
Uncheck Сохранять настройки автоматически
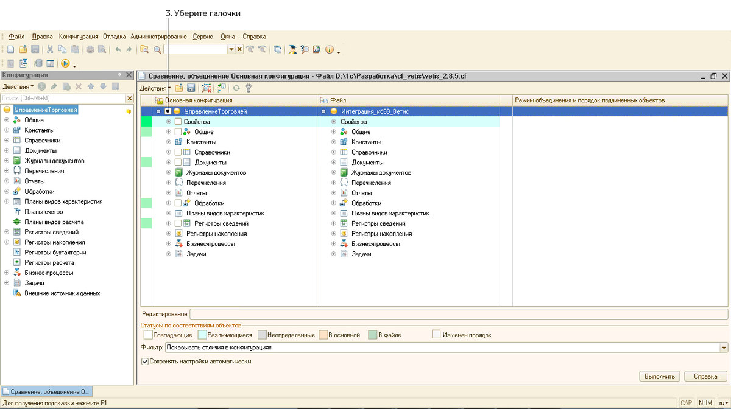[145, 362]
